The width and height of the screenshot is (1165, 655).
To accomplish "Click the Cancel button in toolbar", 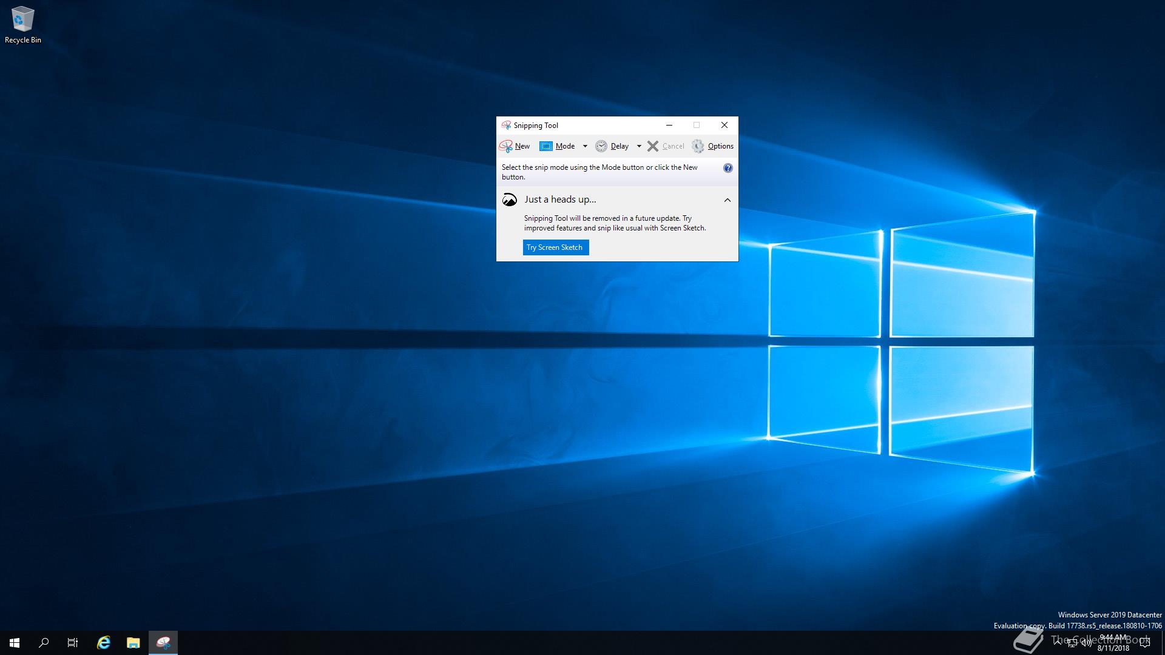I will point(666,146).
